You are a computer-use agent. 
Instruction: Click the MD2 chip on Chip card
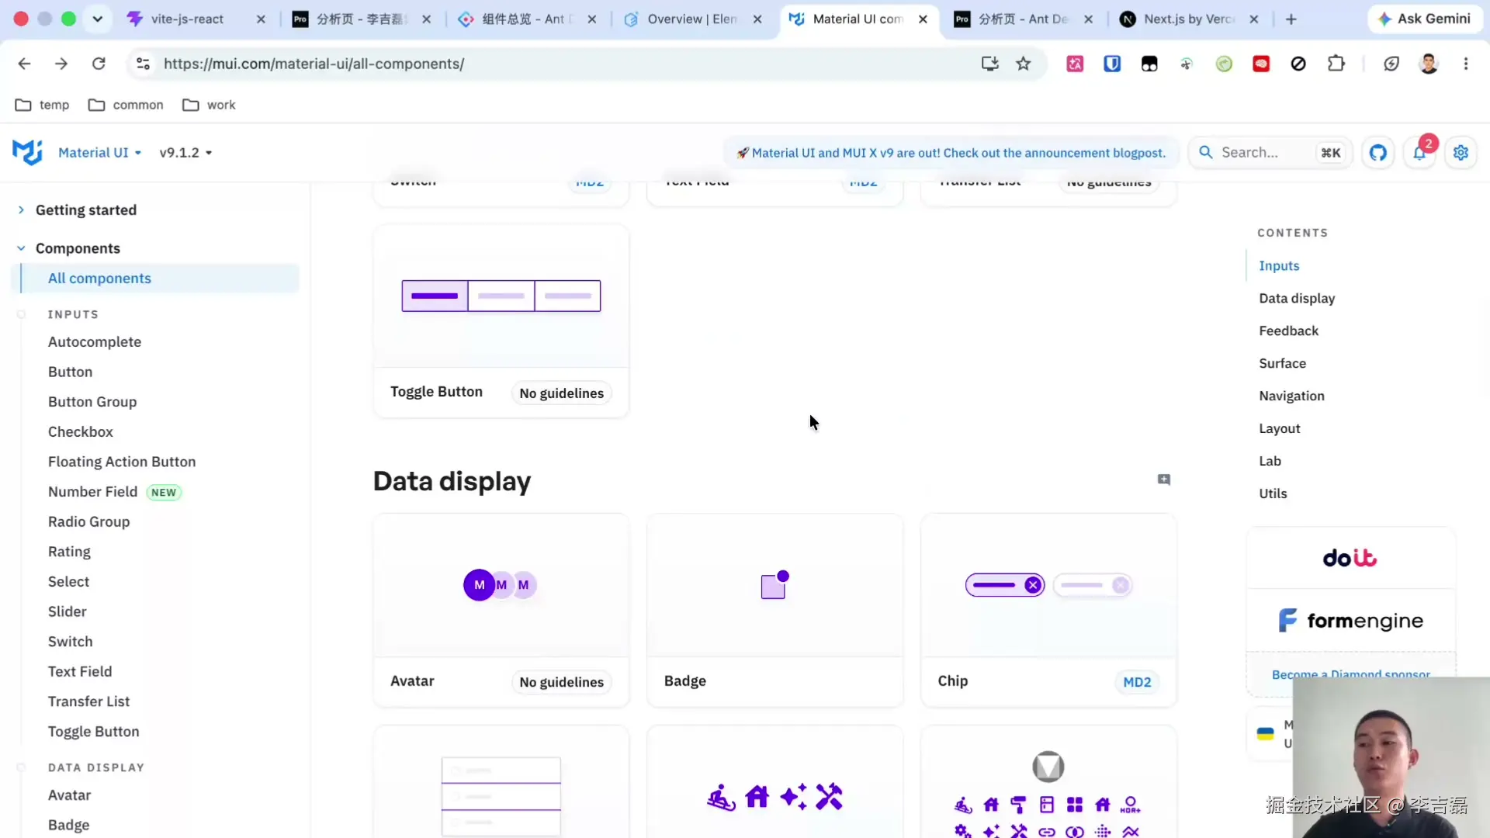(x=1137, y=682)
